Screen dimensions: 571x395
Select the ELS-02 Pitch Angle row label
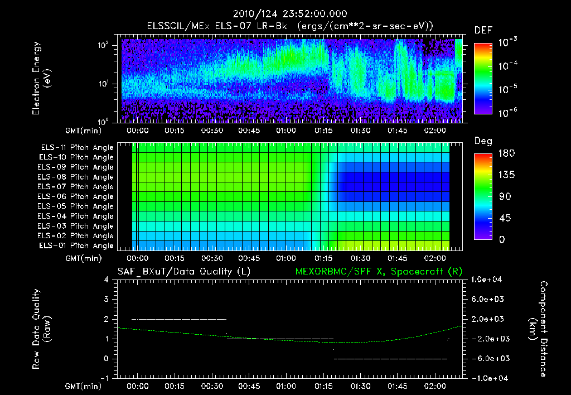76,236
